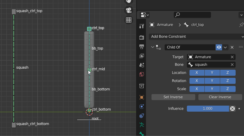Edit the Child Of constraint name field
The height and width of the screenshot is (136, 244).
190,47
